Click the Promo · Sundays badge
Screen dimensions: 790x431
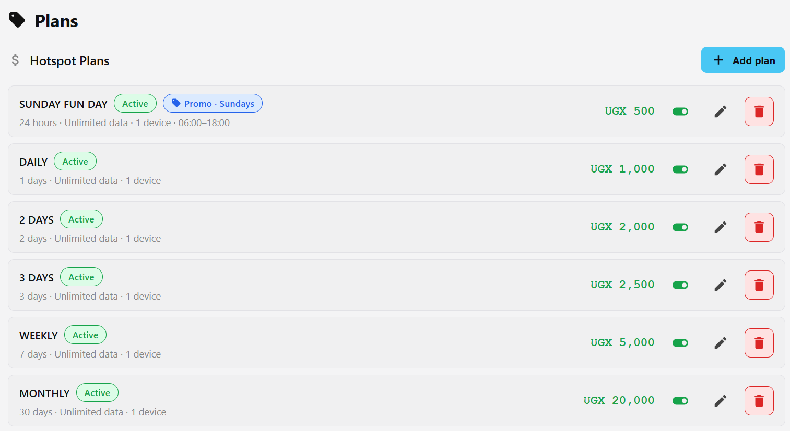tap(213, 103)
